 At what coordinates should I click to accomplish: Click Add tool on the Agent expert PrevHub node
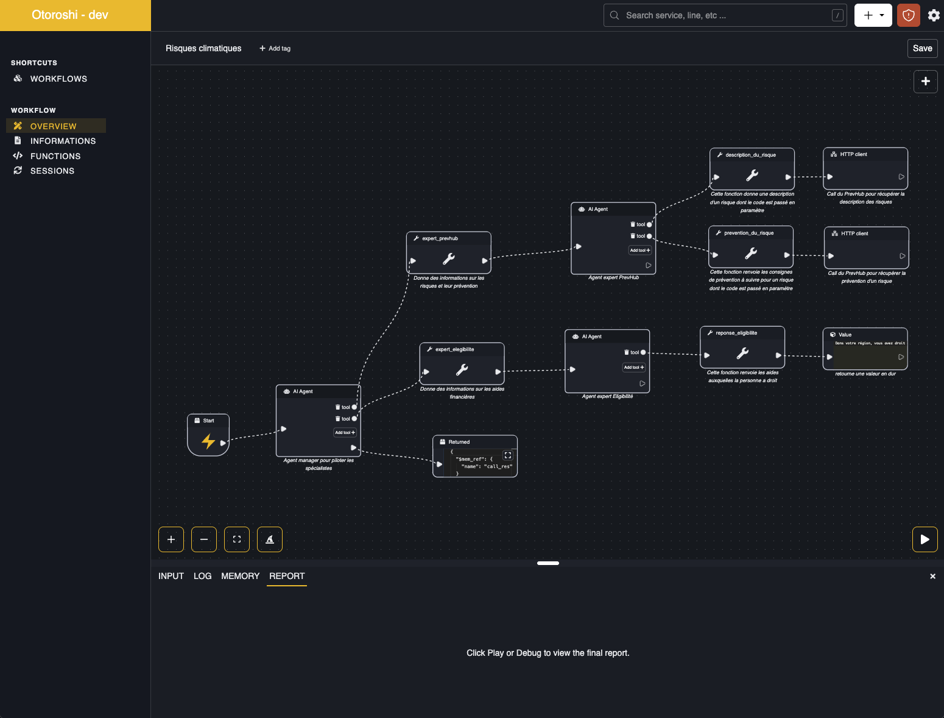pyautogui.click(x=639, y=250)
